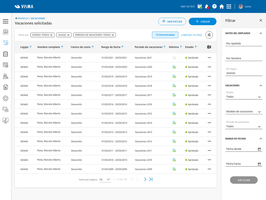This screenshot has width=266, height=200.
Task: Open the database status icon in header
Action: tap(200, 6)
